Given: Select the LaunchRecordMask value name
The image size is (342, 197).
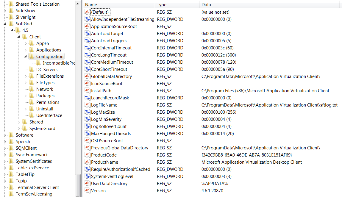Looking at the screenshot, I should 110,98.
